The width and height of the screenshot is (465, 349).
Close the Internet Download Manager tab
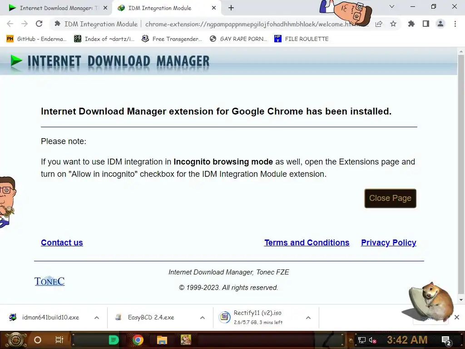105,8
